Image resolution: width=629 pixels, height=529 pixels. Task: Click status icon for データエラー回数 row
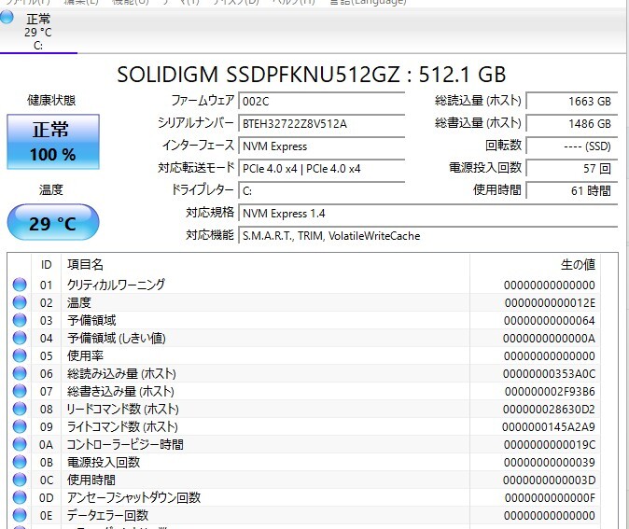click(20, 515)
